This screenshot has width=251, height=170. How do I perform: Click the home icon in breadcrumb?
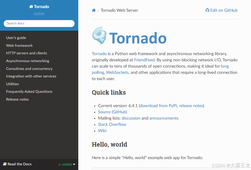(94, 10)
